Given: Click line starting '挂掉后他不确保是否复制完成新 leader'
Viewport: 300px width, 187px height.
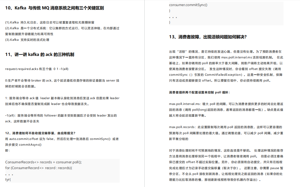Looking at the screenshot, I should pyautogui.click(x=47, y=104).
